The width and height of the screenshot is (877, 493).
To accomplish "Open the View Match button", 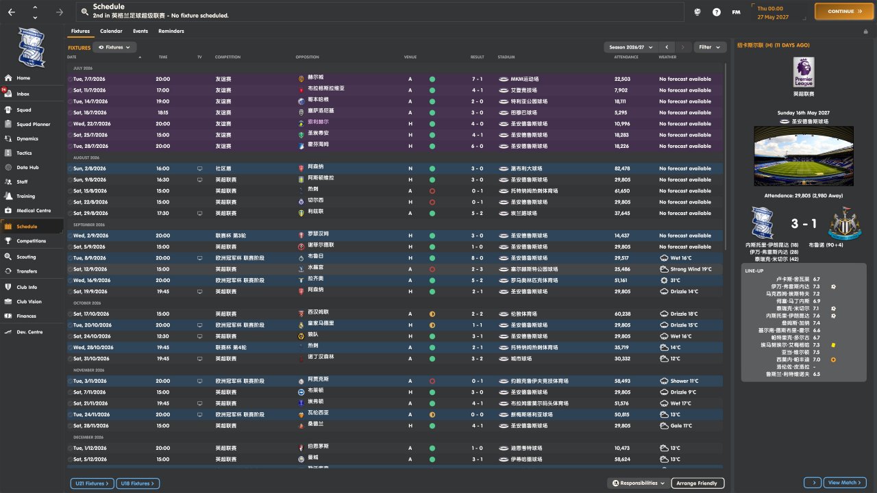I will click(845, 483).
